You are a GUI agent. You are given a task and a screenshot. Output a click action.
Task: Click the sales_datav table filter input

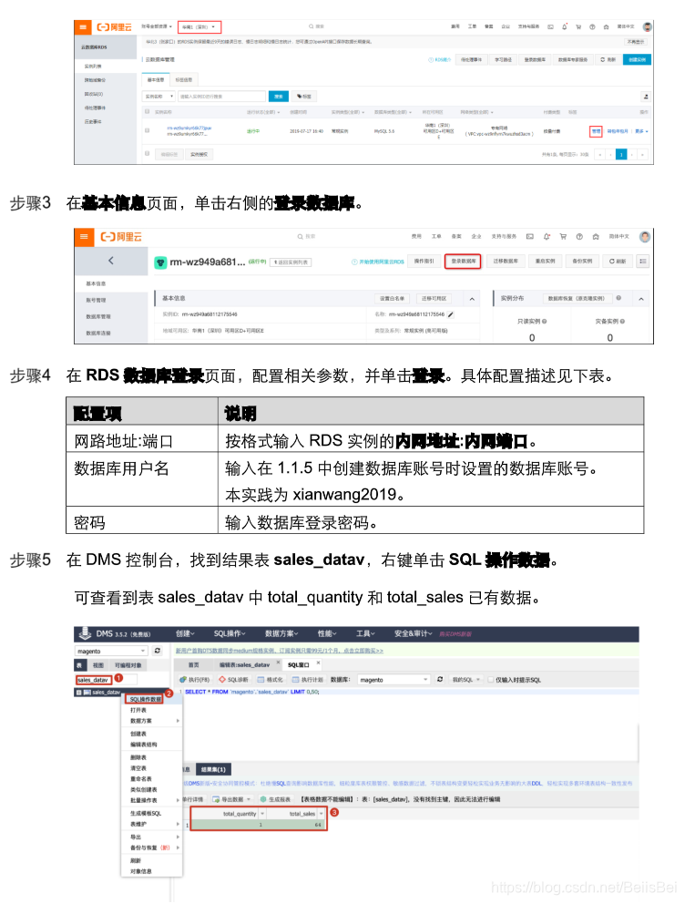(107, 680)
